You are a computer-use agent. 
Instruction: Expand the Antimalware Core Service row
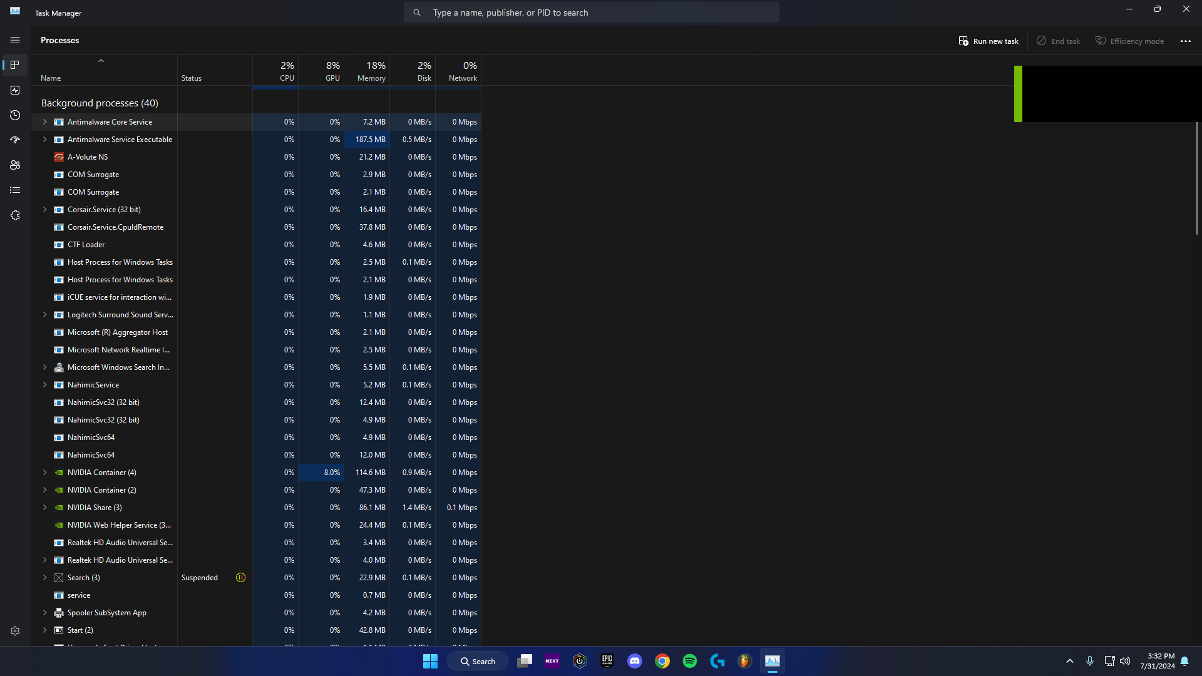[44, 122]
